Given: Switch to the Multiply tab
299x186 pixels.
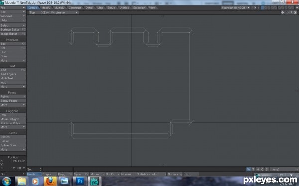Looking at the screenshot, I should (x=59, y=8).
